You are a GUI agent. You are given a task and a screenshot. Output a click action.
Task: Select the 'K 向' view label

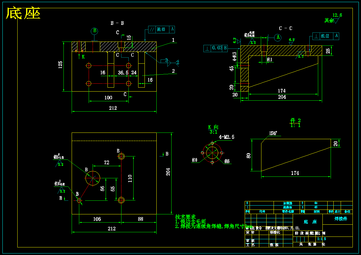(x=213, y=127)
